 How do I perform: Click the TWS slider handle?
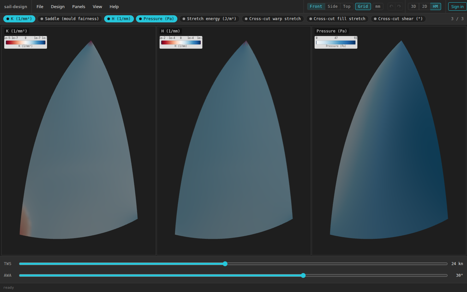(x=225, y=264)
